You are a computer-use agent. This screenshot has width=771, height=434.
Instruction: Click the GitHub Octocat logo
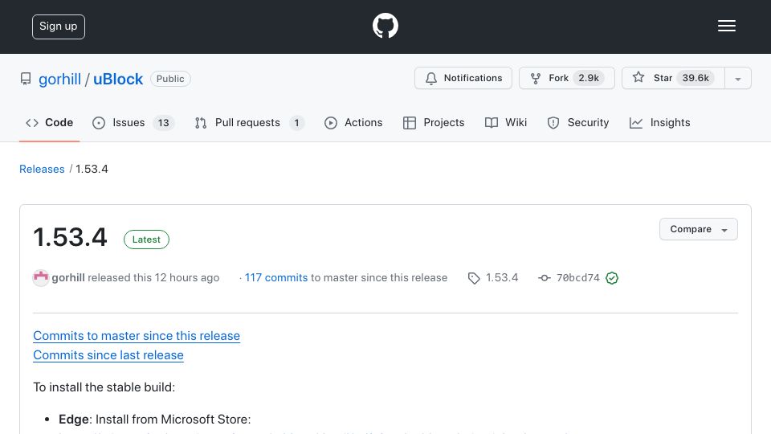385,26
